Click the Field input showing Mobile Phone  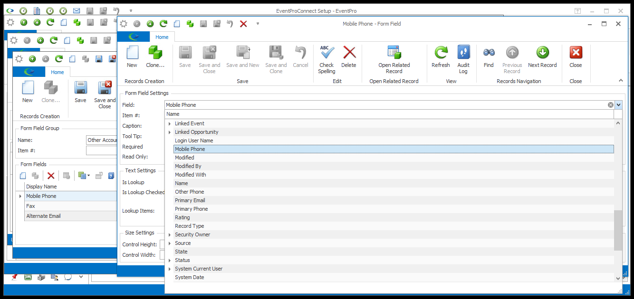386,105
